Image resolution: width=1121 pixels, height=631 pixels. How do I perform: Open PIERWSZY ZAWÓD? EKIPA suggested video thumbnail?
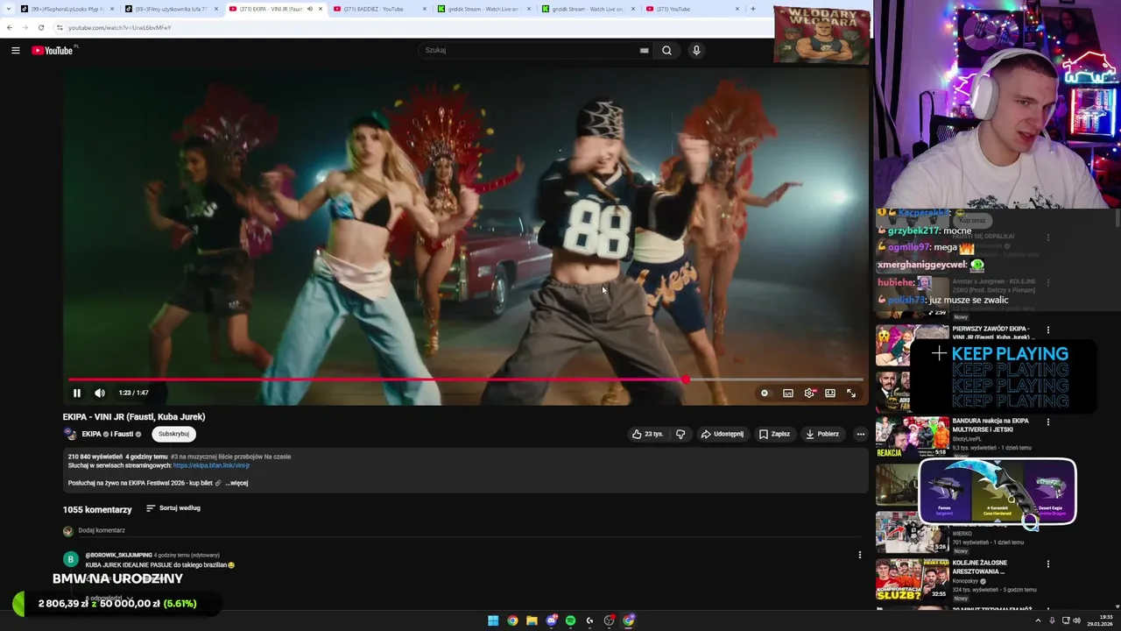pos(913,345)
